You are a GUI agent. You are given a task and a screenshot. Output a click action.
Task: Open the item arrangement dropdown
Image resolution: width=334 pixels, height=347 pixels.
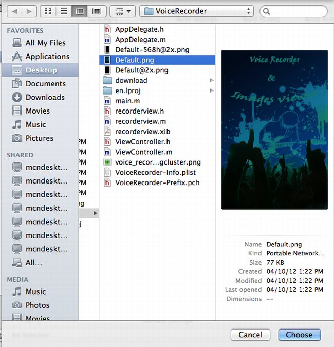point(123,11)
